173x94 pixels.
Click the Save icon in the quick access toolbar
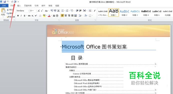pos(4,2)
